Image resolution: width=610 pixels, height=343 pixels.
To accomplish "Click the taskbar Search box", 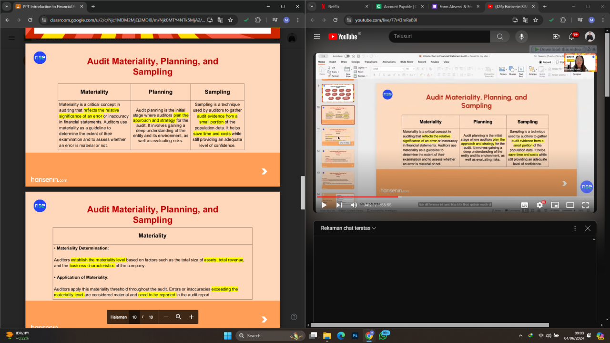I will coord(270,335).
